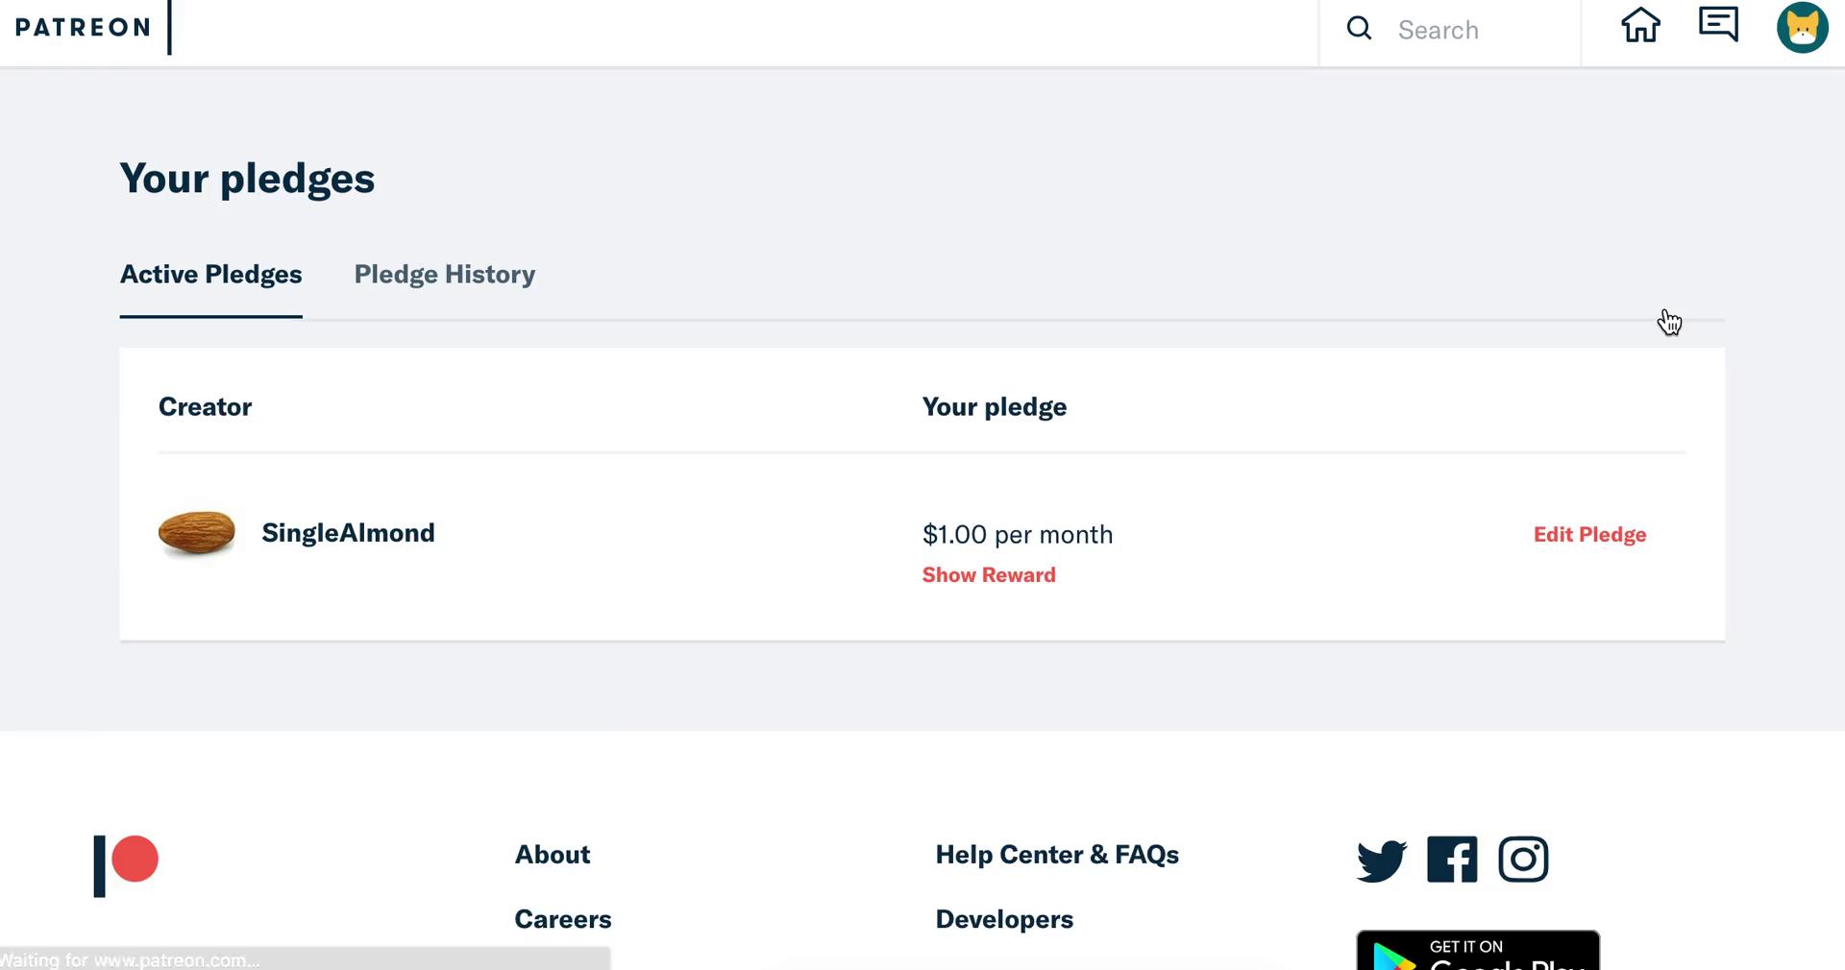The width and height of the screenshot is (1845, 970).
Task: Focus the Search input field
Action: pos(1480,30)
